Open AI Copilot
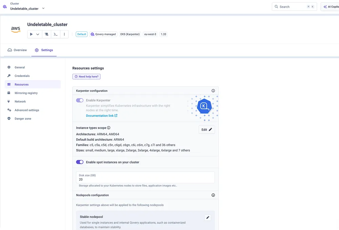This screenshot has width=339, height=230. [x=330, y=7]
